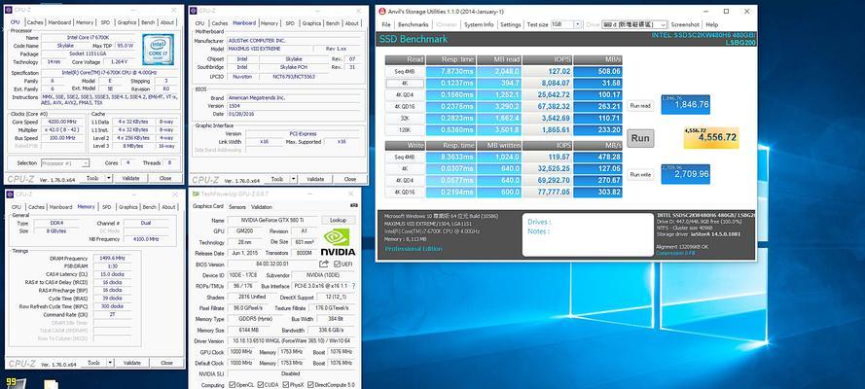The image size is (865, 389).
Task: Select the Graphics Card tab in GPU-Z
Action: tap(208, 206)
